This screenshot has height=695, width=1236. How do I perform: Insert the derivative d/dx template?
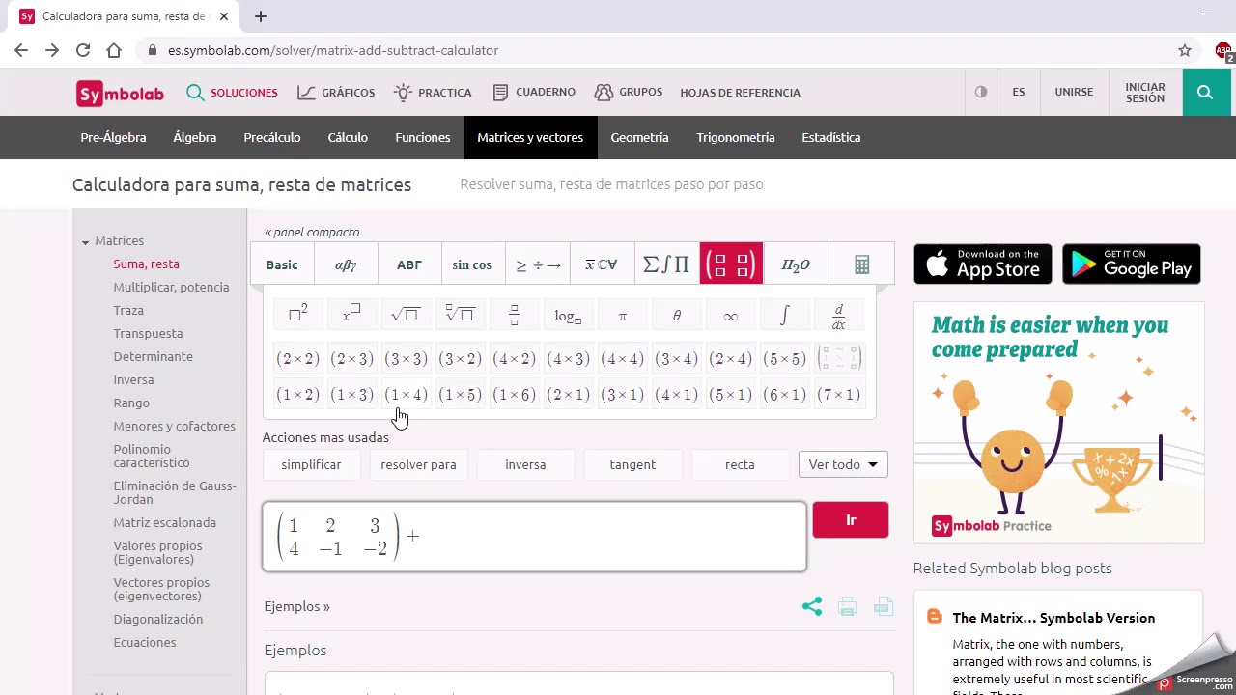(838, 314)
